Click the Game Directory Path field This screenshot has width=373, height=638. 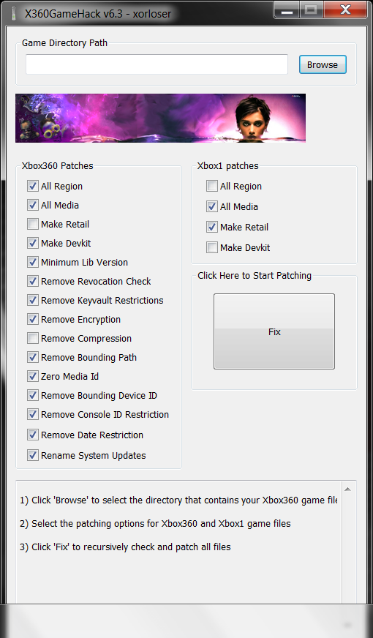[x=157, y=64]
